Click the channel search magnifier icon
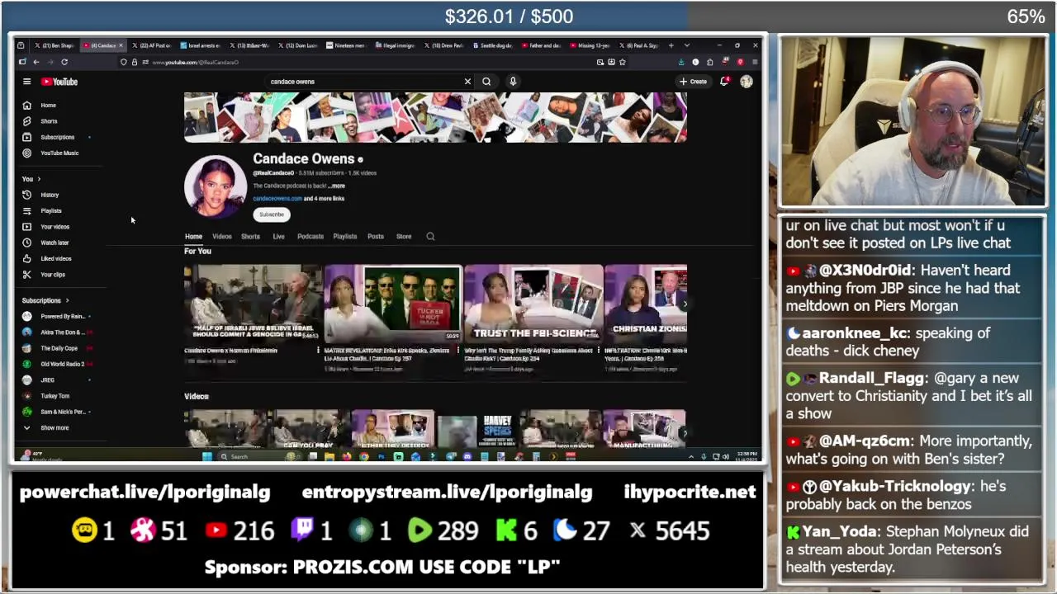The height and width of the screenshot is (594, 1057). pyautogui.click(x=430, y=237)
